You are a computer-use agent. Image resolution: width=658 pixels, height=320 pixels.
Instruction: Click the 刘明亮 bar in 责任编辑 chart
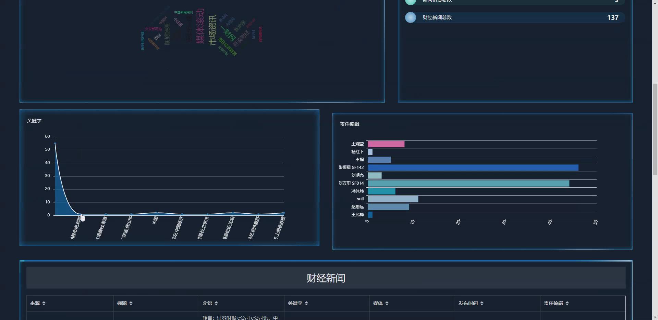pos(375,175)
